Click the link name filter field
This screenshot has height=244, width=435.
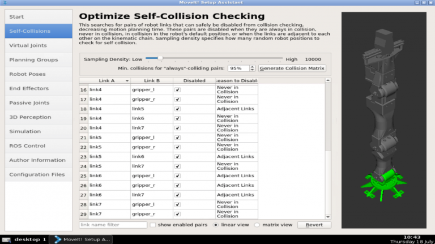[x=113, y=225]
